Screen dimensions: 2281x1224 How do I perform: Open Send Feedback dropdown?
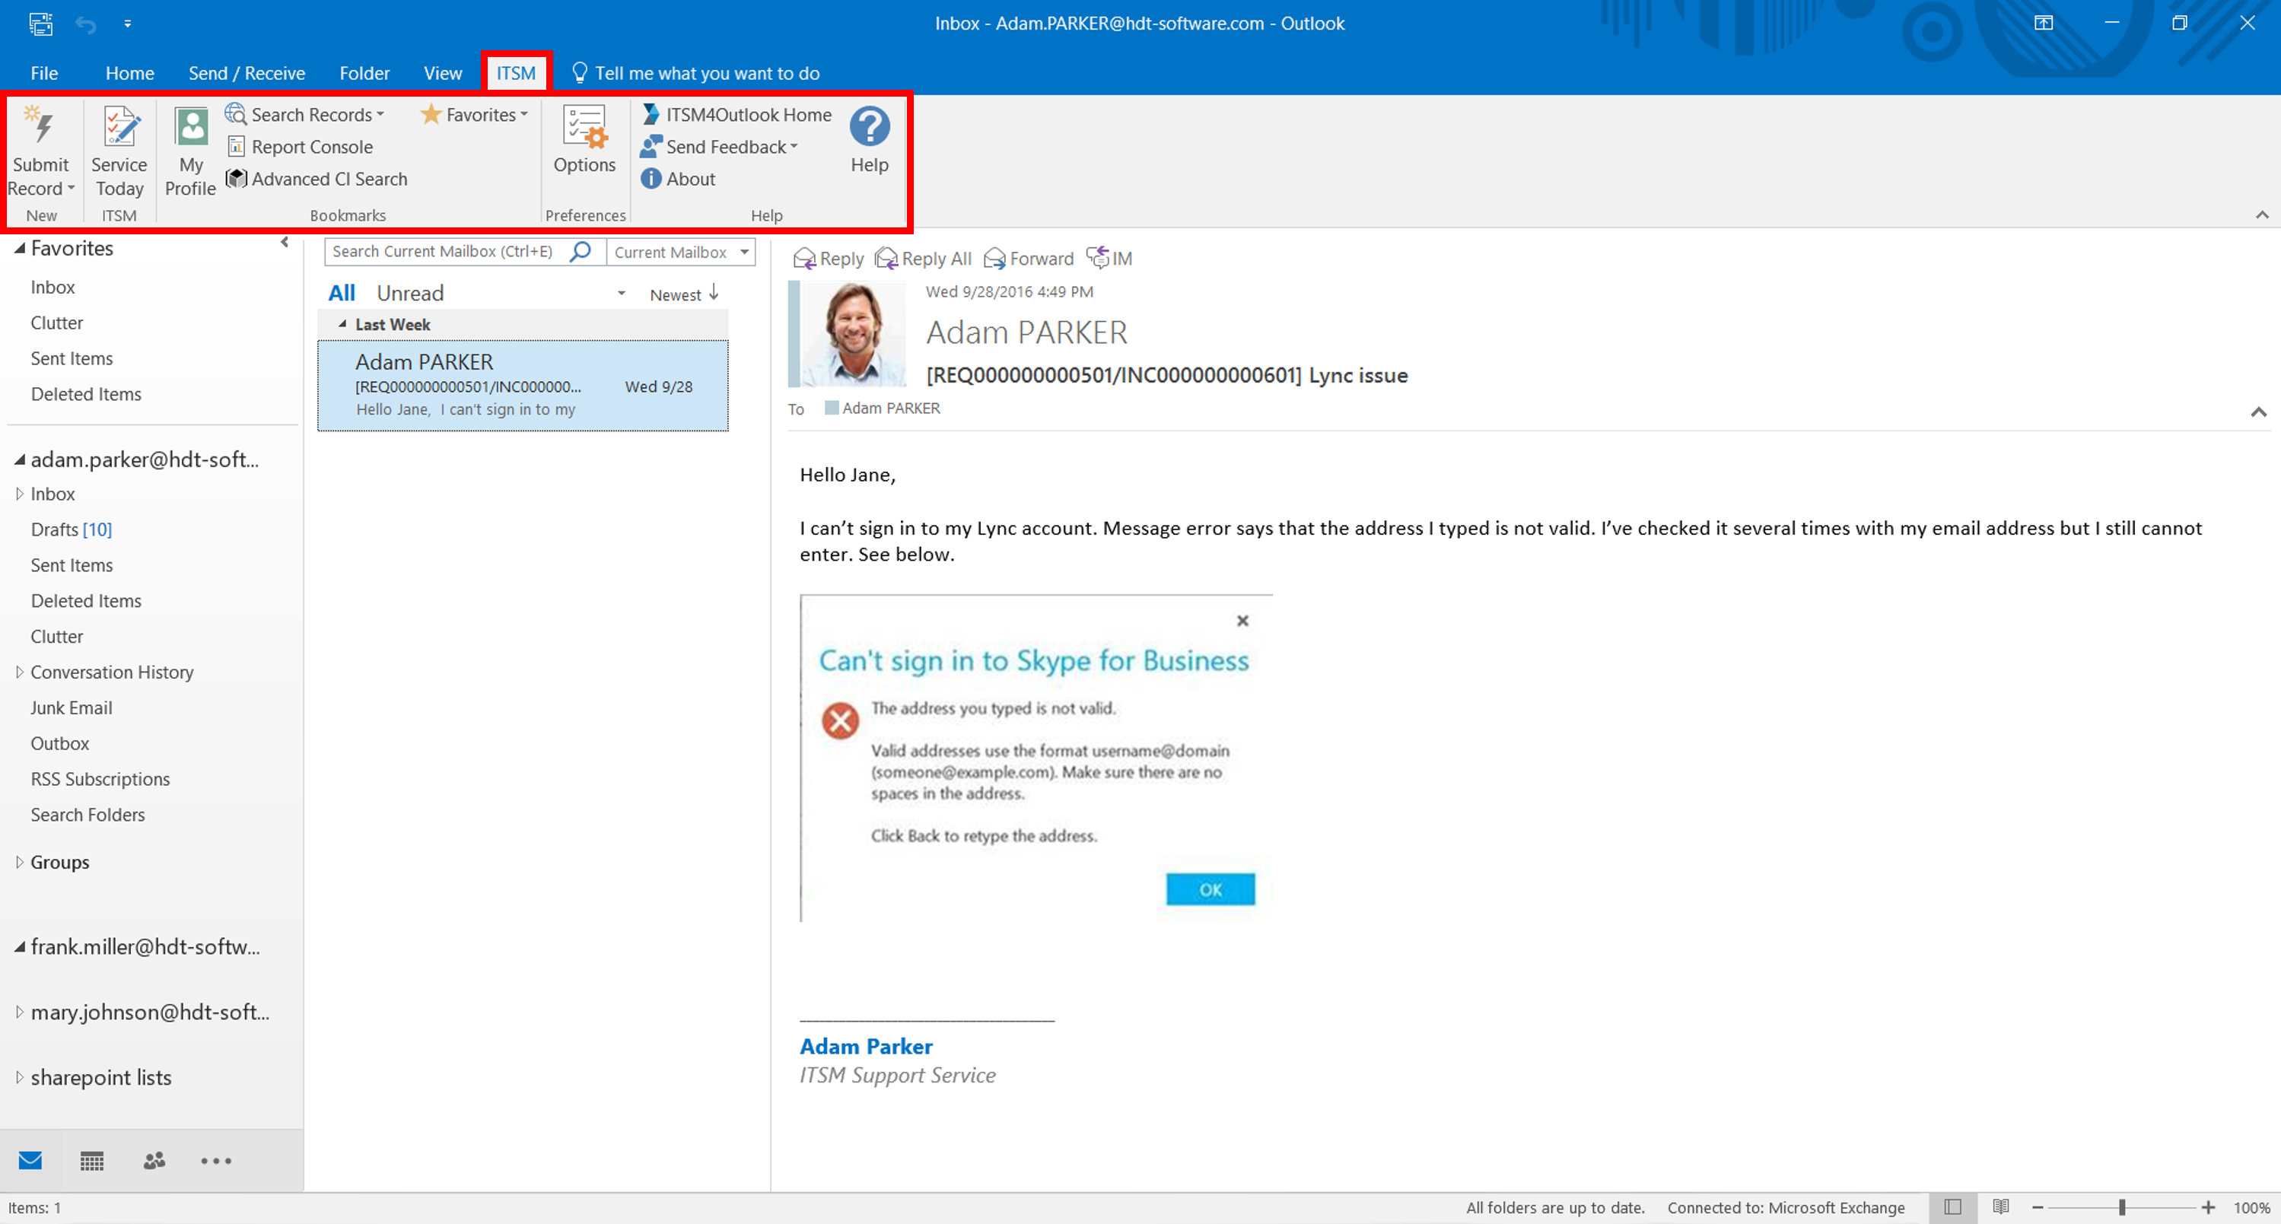720,147
